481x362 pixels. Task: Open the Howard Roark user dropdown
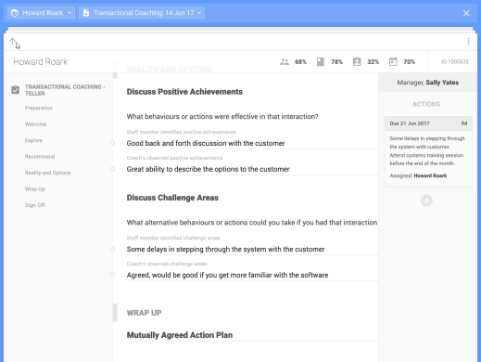[x=41, y=13]
